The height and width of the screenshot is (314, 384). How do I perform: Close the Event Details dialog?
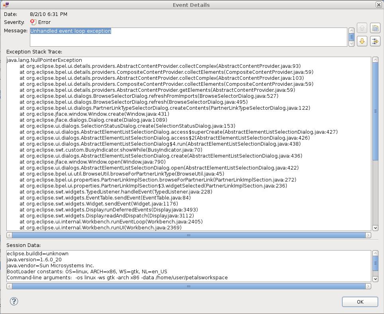pos(378,5)
